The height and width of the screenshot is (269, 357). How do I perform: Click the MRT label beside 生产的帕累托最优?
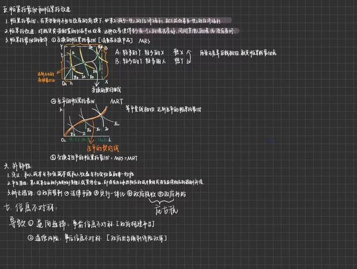click(x=117, y=101)
